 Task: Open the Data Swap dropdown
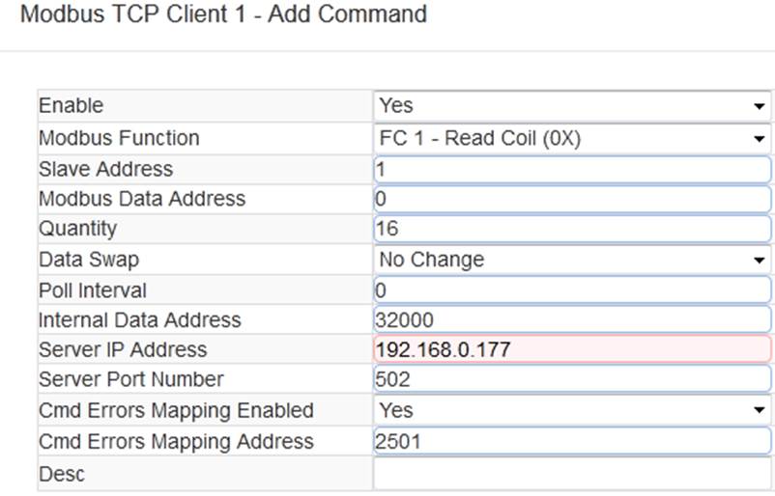coord(572,260)
